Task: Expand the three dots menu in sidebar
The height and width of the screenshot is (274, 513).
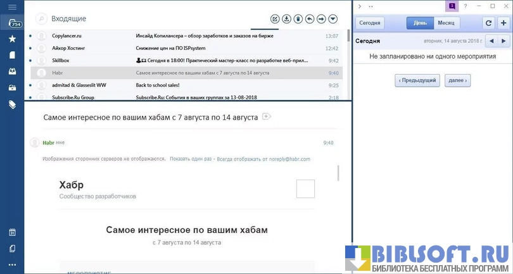Action: point(12,265)
